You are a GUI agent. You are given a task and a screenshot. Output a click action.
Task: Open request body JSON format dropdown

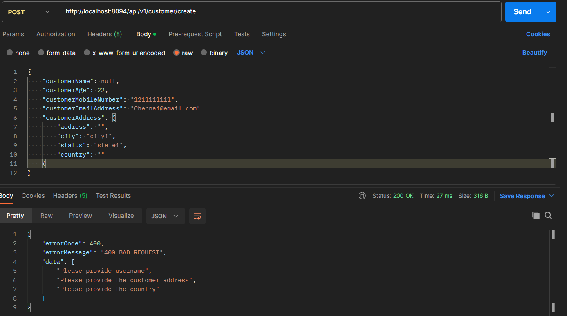251,53
